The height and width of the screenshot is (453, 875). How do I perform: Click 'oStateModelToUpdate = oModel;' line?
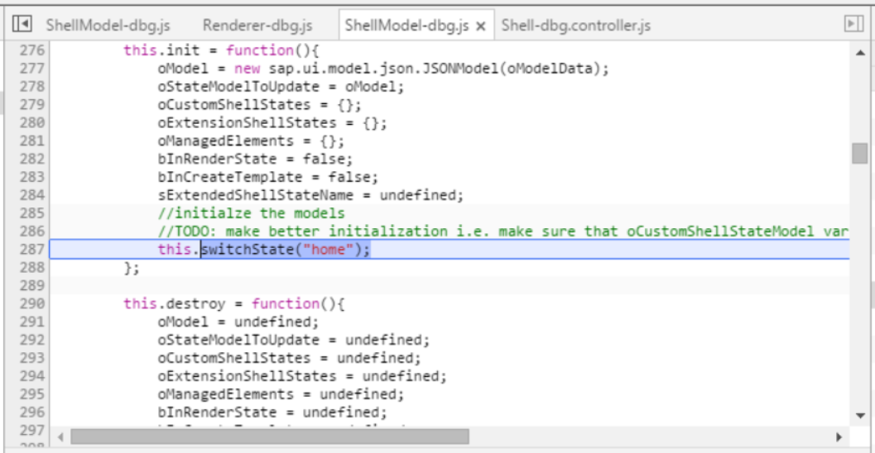click(x=281, y=86)
